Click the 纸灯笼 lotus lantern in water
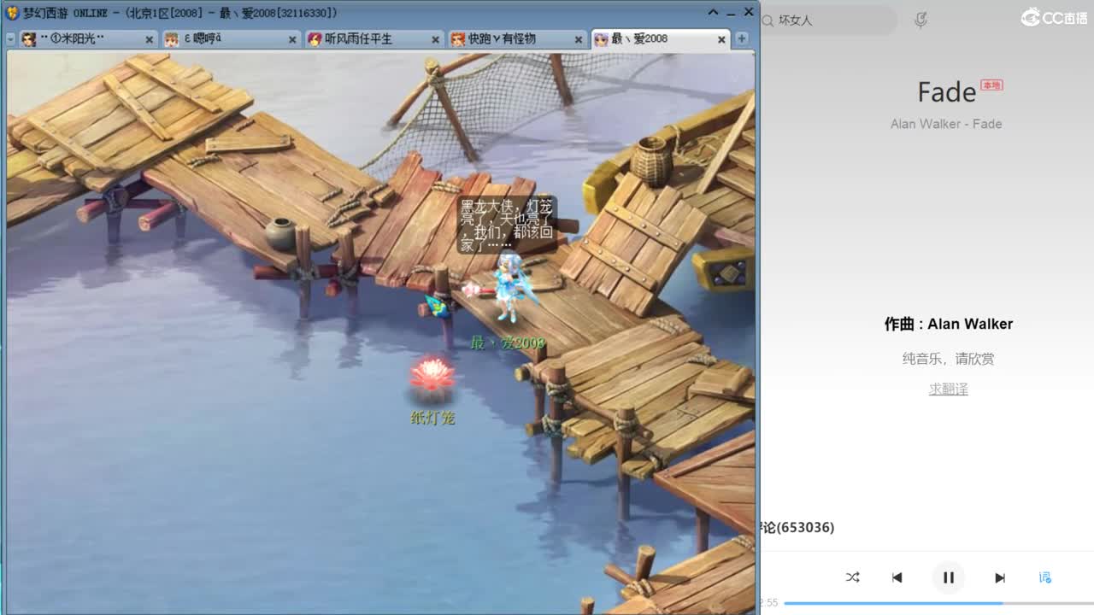 click(432, 376)
